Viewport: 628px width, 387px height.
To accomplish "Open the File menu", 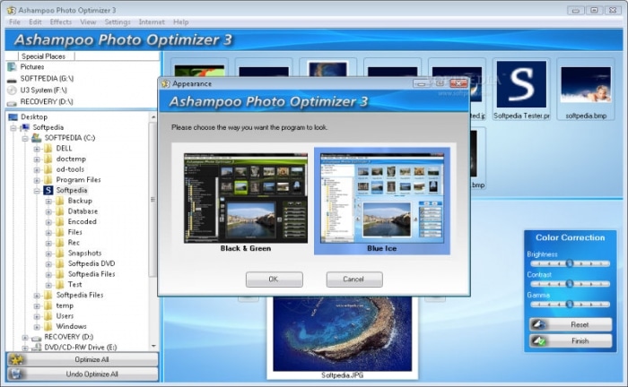I will point(14,22).
